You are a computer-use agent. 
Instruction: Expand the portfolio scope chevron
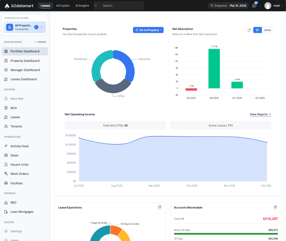42,27
